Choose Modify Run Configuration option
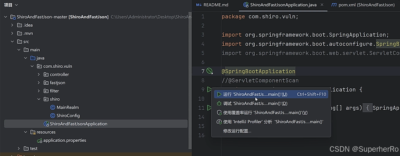This screenshot has height=156, width=400. pyautogui.click(x=237, y=131)
